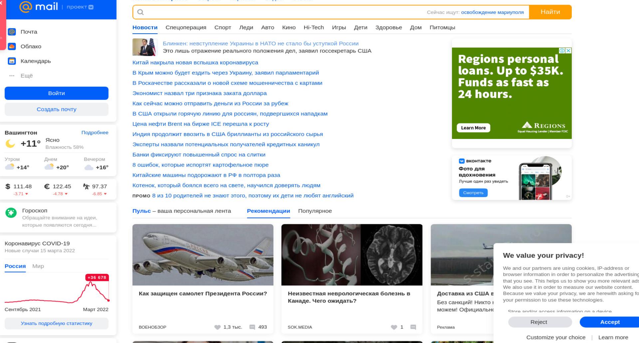Close the Regions loans ad
The width and height of the screenshot is (639, 343).
click(569, 51)
